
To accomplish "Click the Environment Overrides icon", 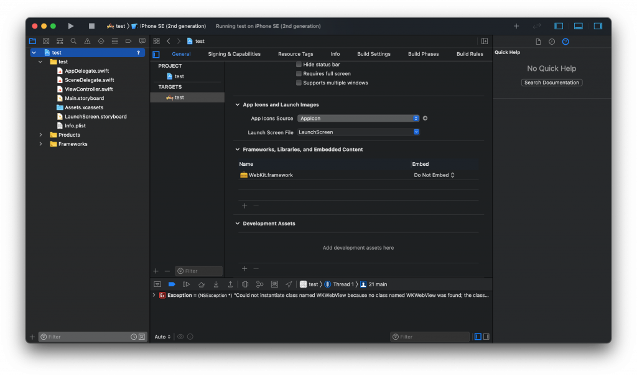I will pyautogui.click(x=274, y=284).
